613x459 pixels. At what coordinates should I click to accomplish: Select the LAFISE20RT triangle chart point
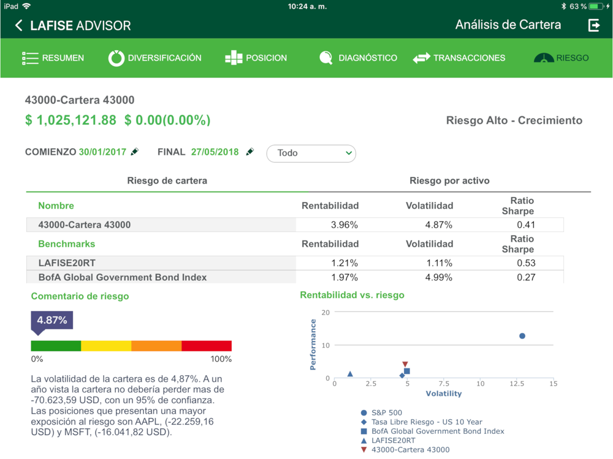(350, 374)
